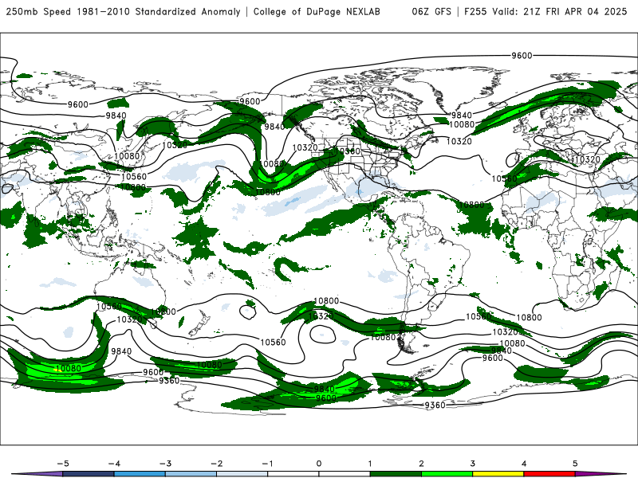This screenshot has width=638, height=478.
Task: Click the closed circular contour in the South Pacific trough
Action: (323, 335)
